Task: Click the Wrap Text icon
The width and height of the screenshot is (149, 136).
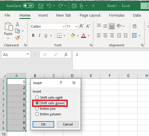Action: click(x=135, y=26)
